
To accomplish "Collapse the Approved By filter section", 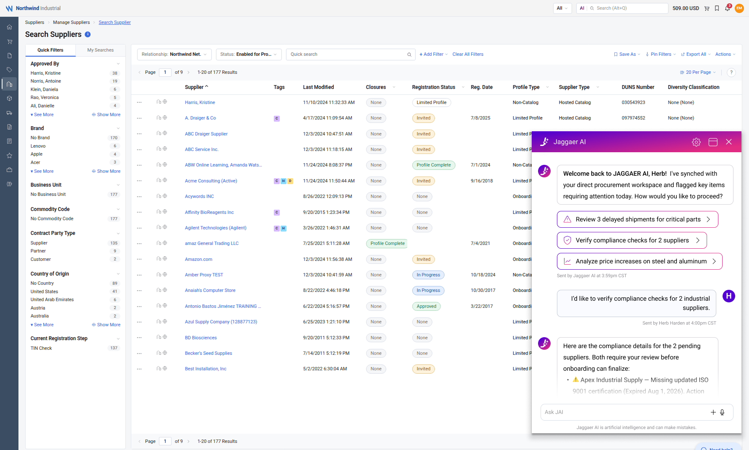I will coord(118,64).
